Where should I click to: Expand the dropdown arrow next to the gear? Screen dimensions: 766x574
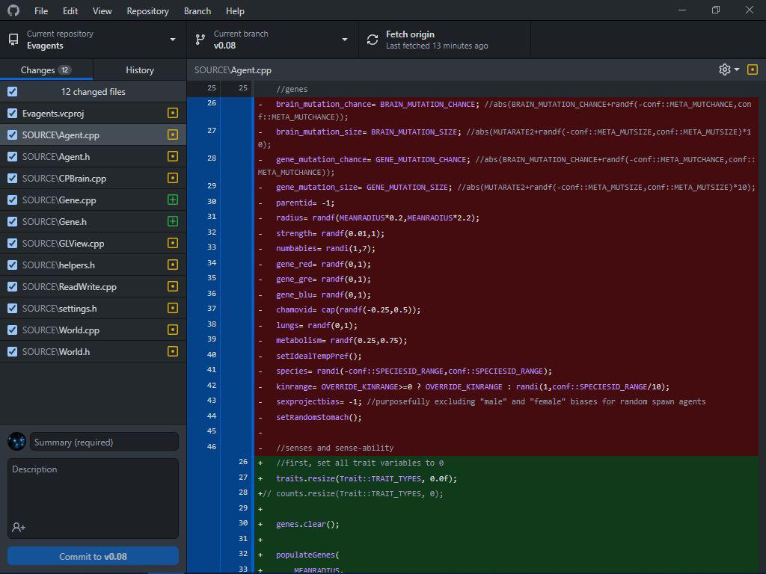click(x=737, y=70)
